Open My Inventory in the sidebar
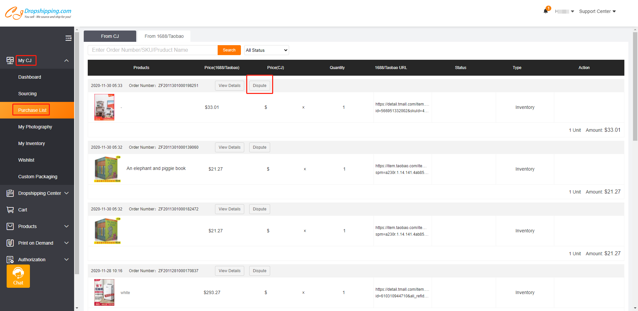Viewport: 638px width, 311px height. (32, 143)
